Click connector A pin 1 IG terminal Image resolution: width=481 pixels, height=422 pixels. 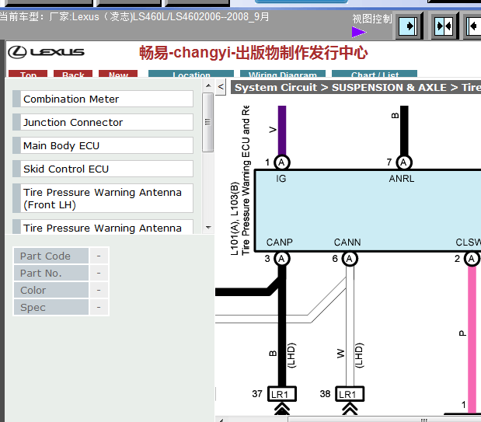pos(281,162)
